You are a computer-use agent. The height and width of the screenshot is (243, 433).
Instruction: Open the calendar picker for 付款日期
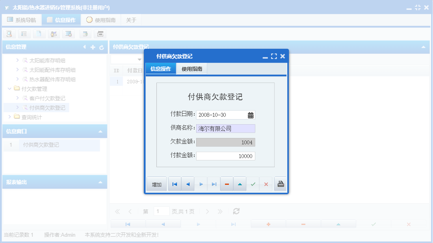[x=251, y=114]
